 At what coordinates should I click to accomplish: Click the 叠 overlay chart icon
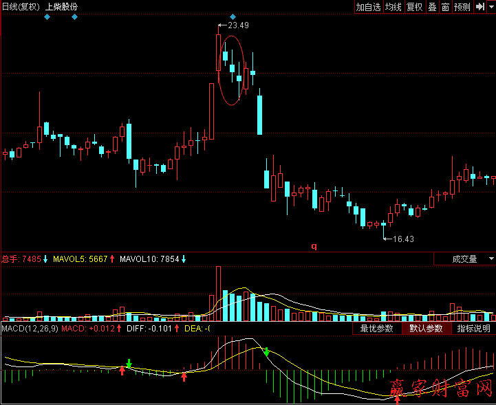432,7
